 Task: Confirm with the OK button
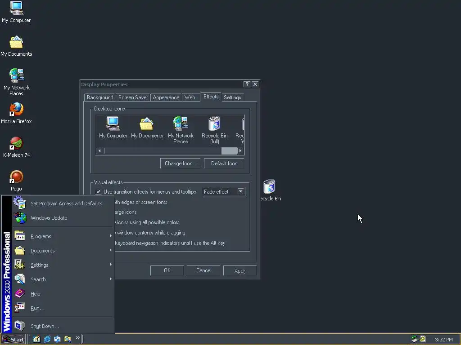(167, 270)
